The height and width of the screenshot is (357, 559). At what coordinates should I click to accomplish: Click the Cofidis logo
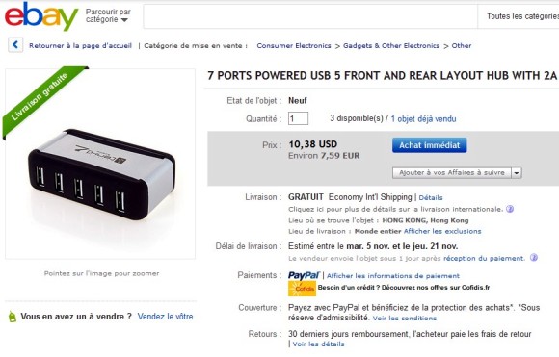click(302, 289)
